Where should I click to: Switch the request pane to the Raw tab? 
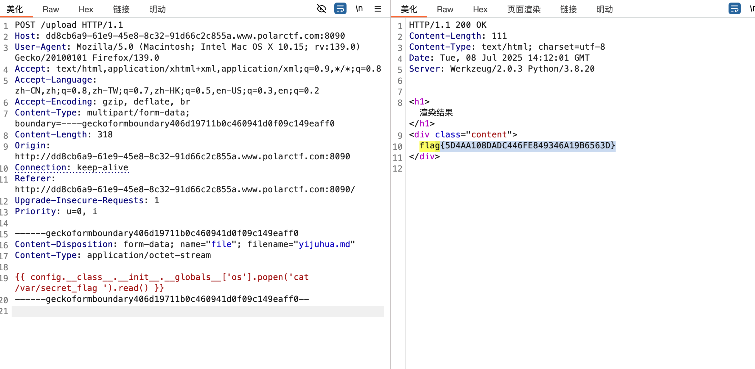pos(51,9)
